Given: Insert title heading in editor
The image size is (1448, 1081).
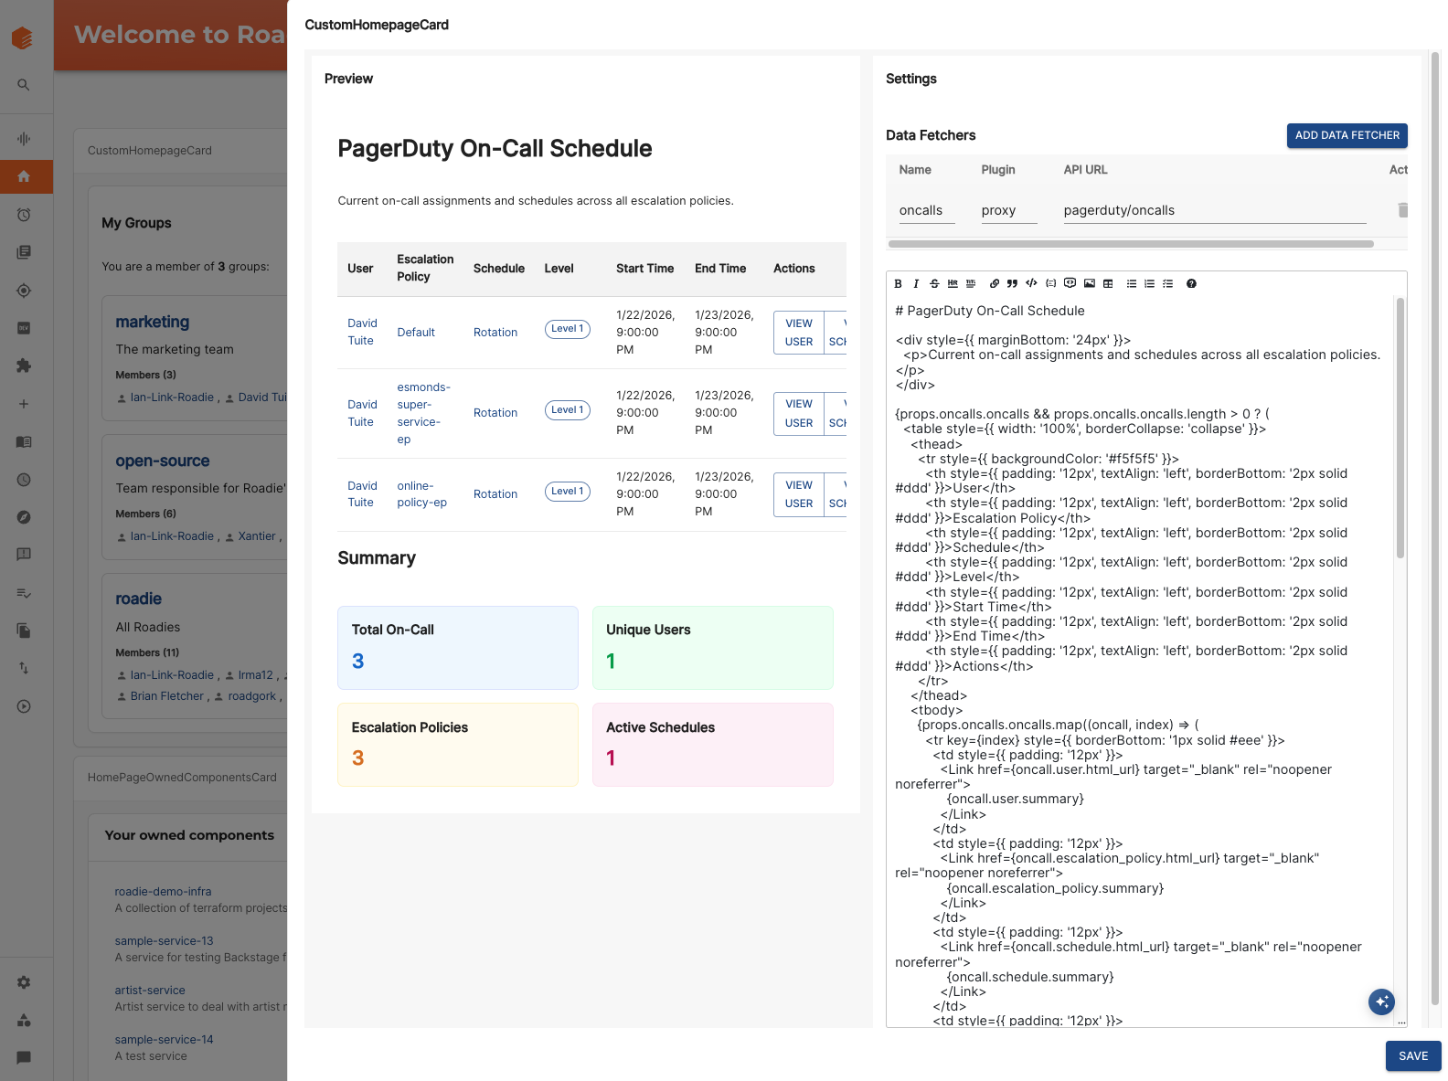Looking at the screenshot, I should click(x=971, y=284).
